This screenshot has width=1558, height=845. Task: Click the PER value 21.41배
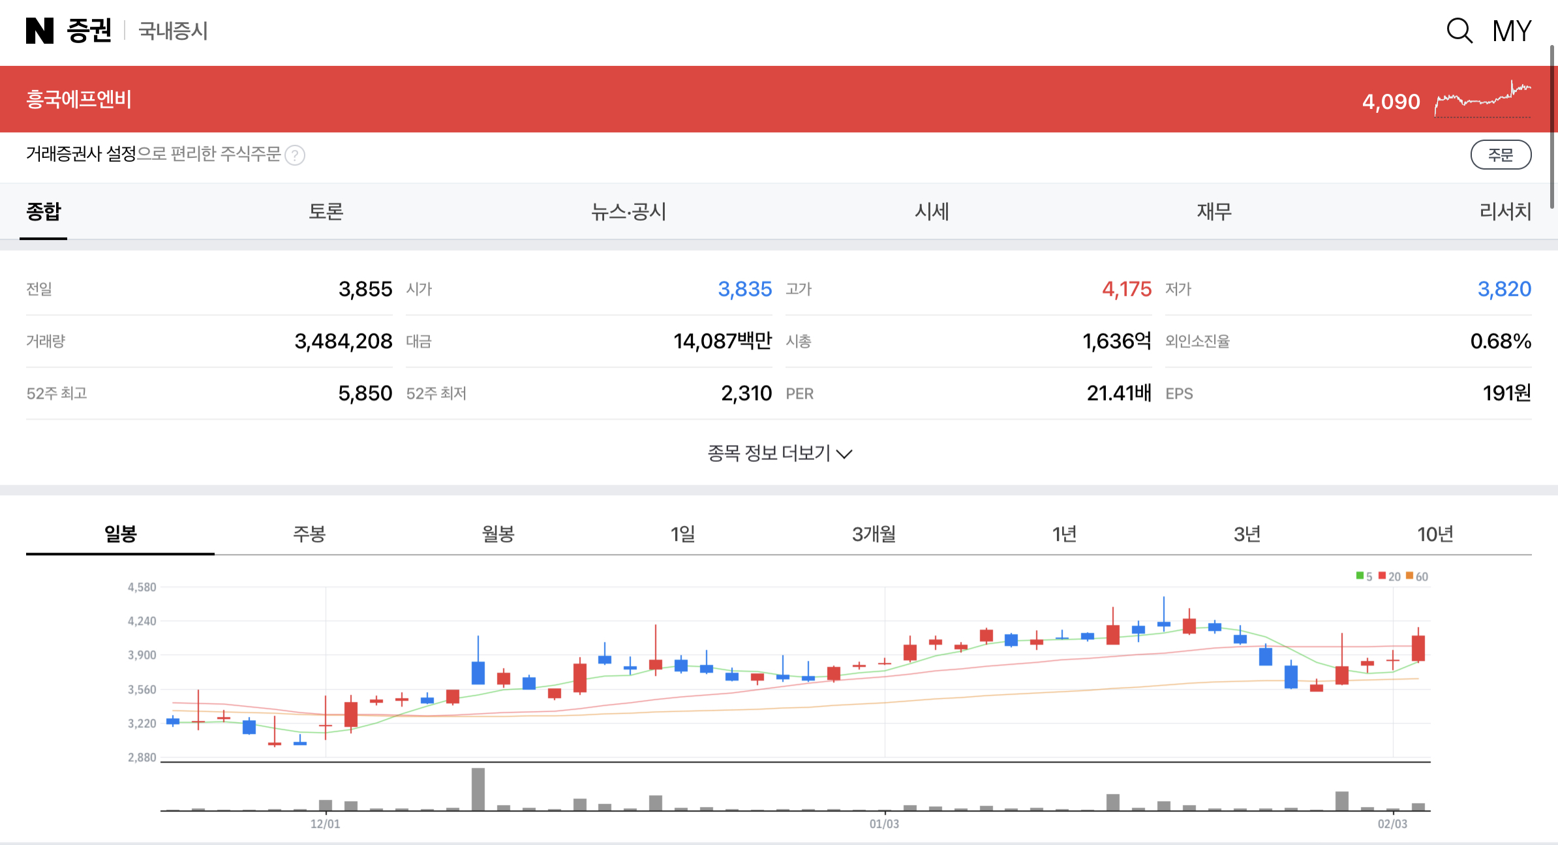coord(1119,393)
